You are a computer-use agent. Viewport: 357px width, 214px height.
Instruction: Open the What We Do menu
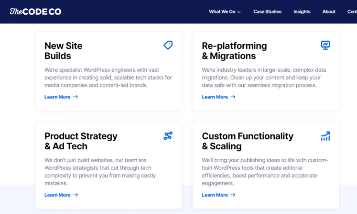222,12
